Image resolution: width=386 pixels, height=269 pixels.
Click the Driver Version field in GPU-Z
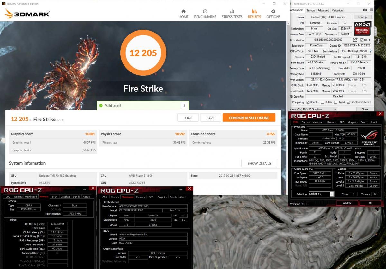(338, 80)
